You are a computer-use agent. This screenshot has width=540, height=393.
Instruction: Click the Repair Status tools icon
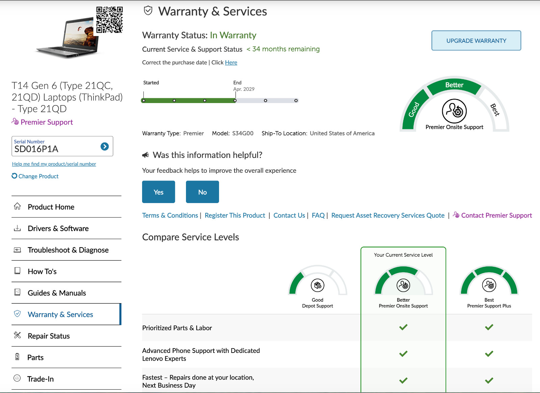(17, 335)
